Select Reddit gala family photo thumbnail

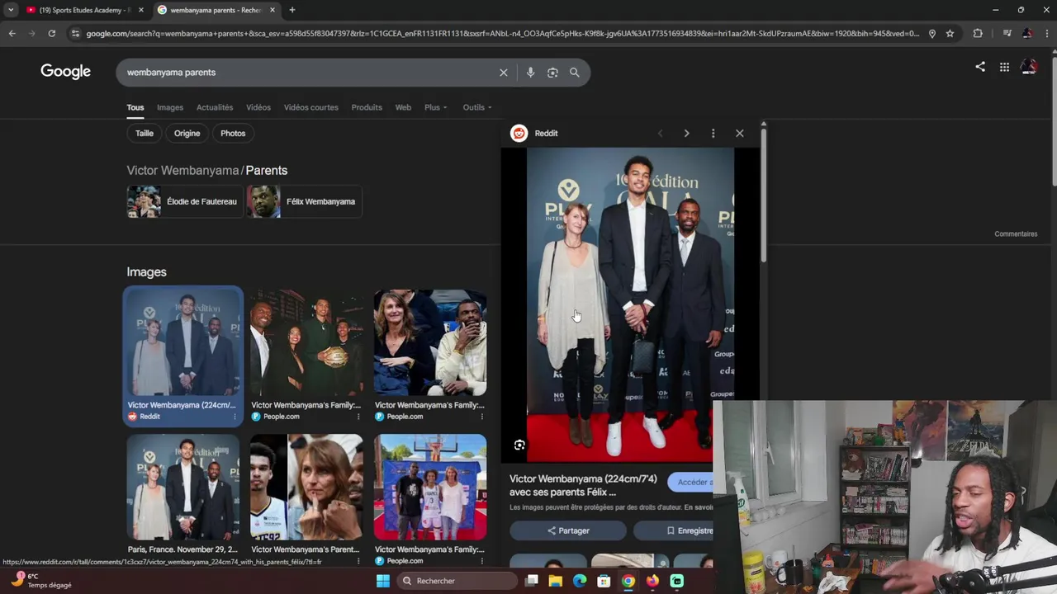click(x=182, y=342)
